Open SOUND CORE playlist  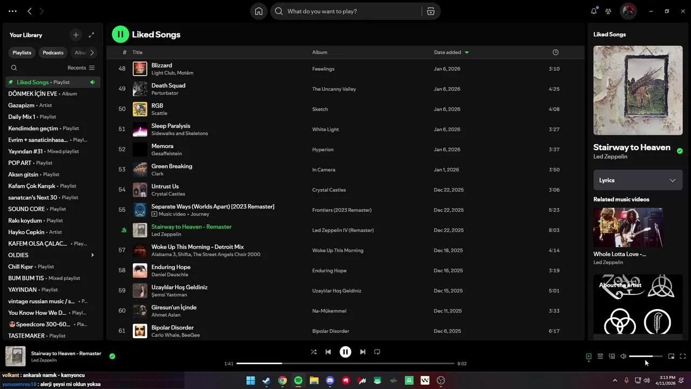click(53, 209)
